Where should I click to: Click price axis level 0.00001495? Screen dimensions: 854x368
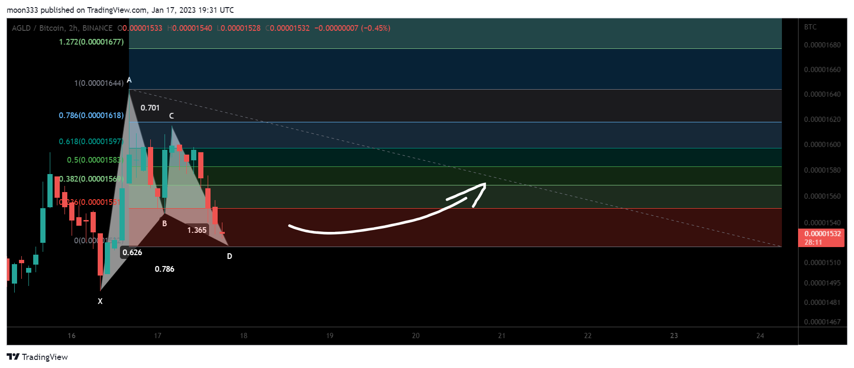(x=822, y=283)
